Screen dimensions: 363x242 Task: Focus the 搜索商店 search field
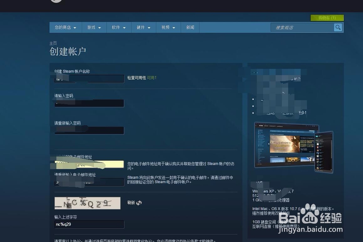[x=303, y=28]
